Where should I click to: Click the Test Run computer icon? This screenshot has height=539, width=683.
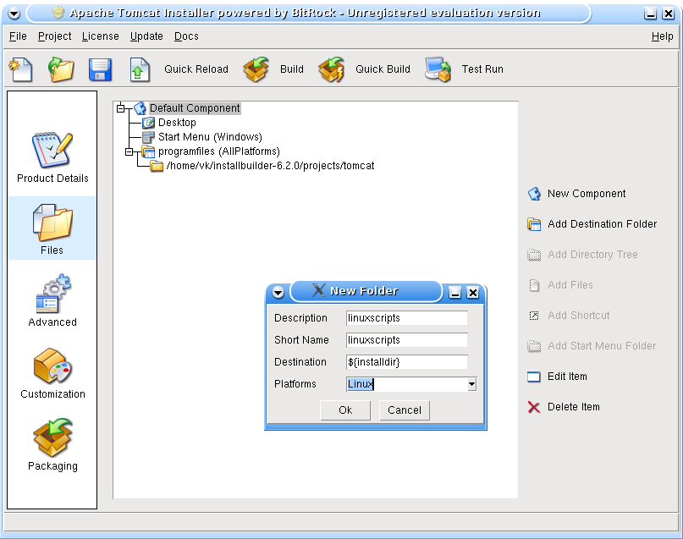(438, 69)
